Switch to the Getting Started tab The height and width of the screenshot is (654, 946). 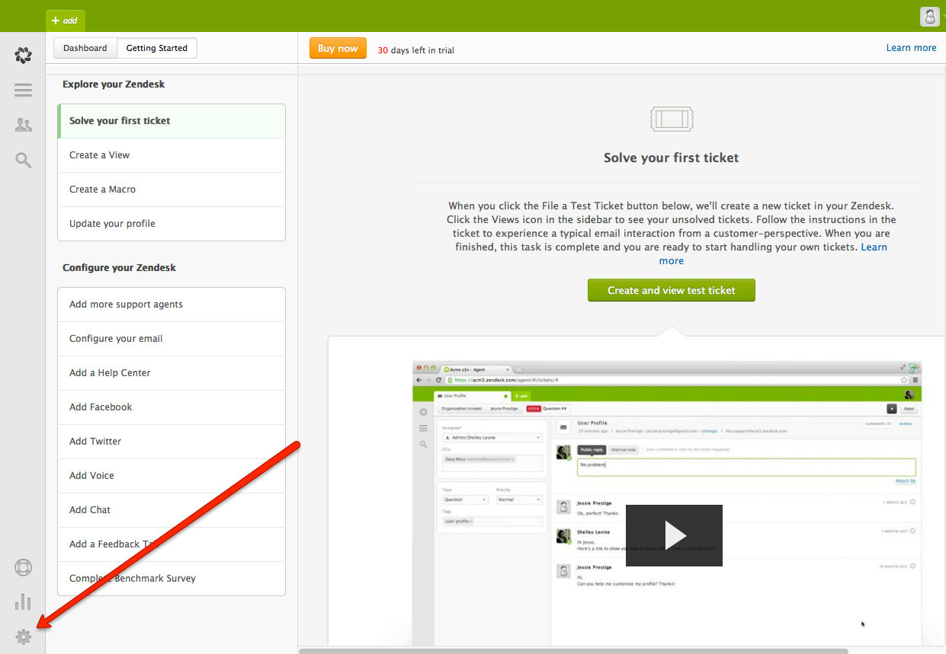coord(157,48)
